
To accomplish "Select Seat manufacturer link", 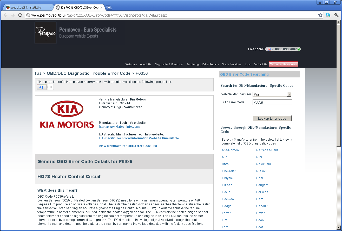I will coord(260,227).
